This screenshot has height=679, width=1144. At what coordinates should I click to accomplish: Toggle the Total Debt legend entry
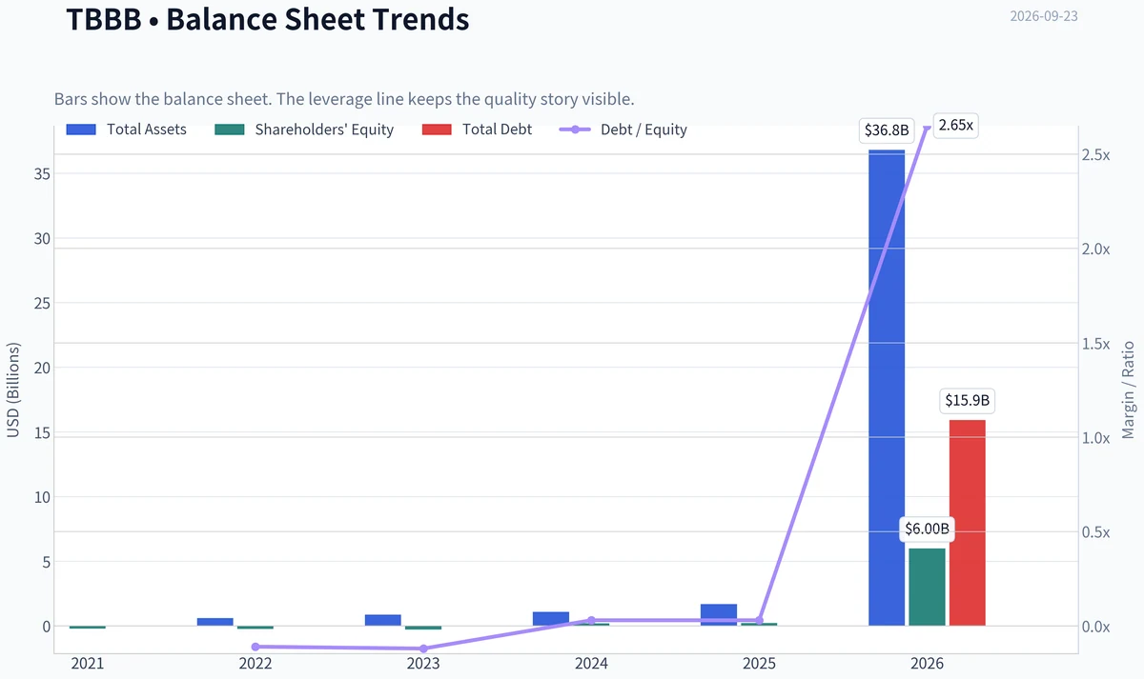[476, 130]
